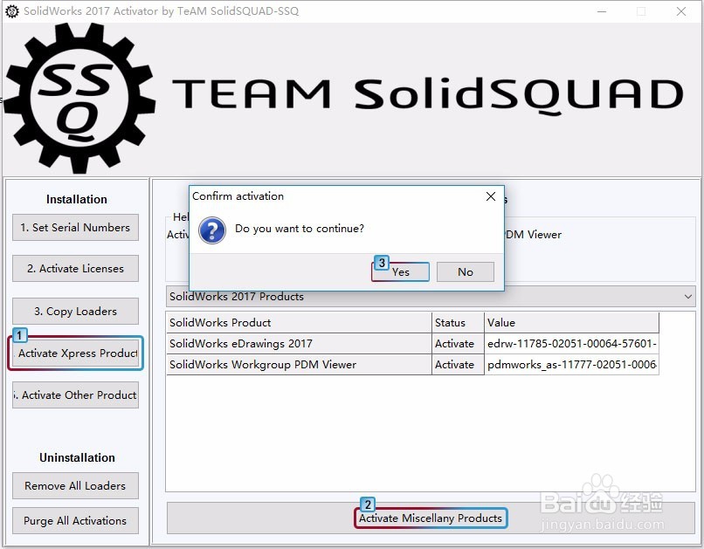Viewport: 704px width, 549px height.
Task: Click Activate status of Workgroup PDM Viewer
Action: point(458,365)
